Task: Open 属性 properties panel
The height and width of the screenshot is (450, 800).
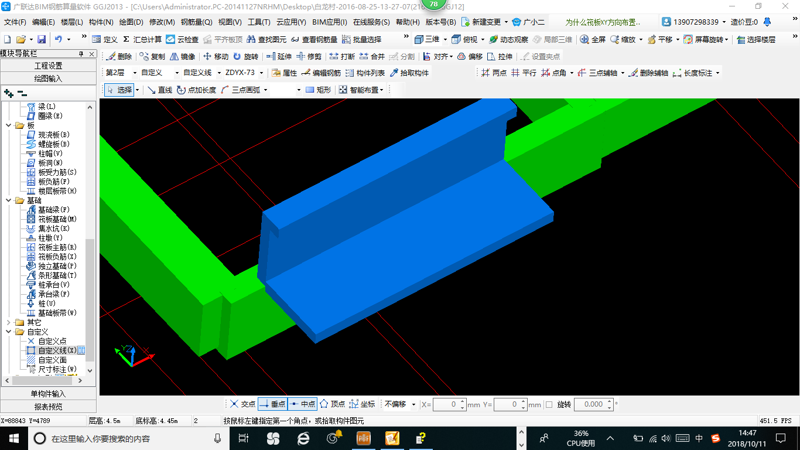Action: [x=285, y=73]
